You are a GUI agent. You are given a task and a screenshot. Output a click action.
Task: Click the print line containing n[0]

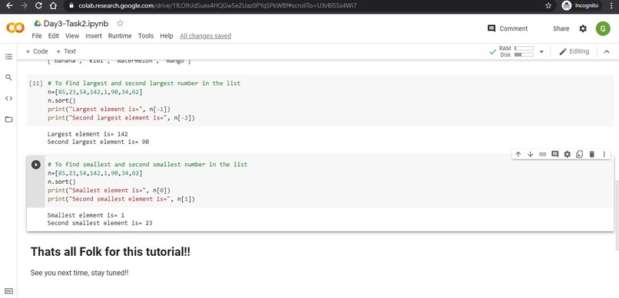(109, 191)
